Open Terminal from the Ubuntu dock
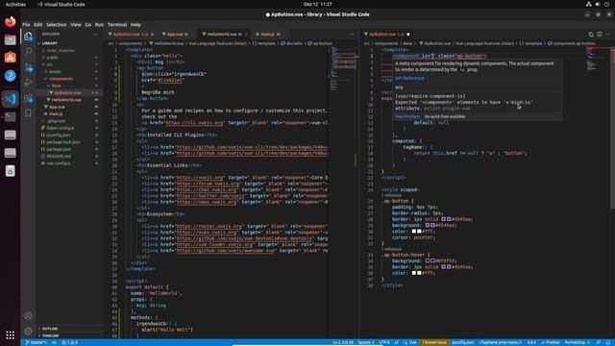The image size is (615, 346). click(11, 117)
